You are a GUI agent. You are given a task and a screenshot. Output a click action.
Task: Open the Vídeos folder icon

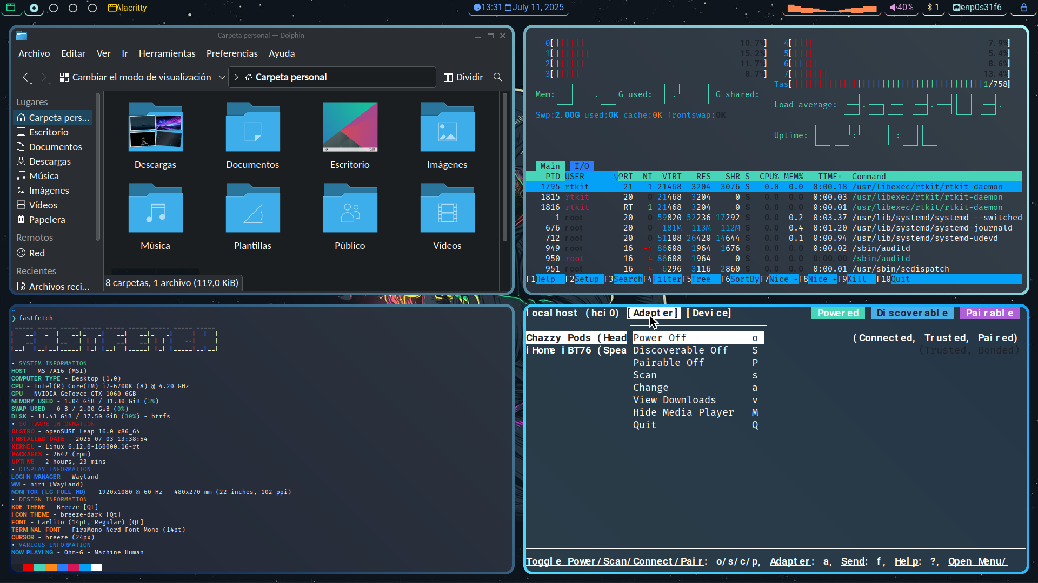(x=448, y=208)
